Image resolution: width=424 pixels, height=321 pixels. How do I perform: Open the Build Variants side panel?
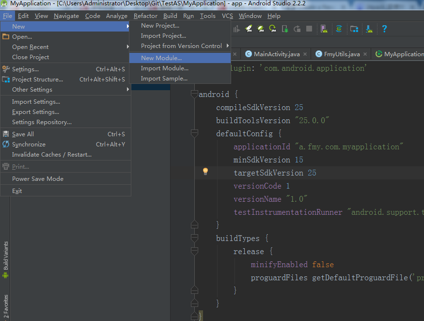tap(5, 259)
